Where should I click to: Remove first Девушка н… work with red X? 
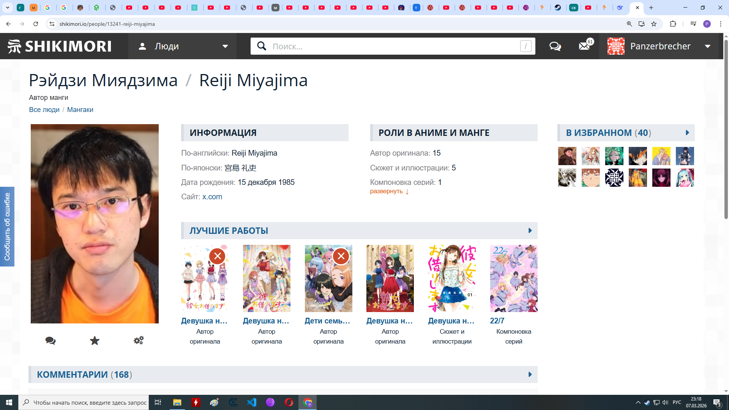218,256
